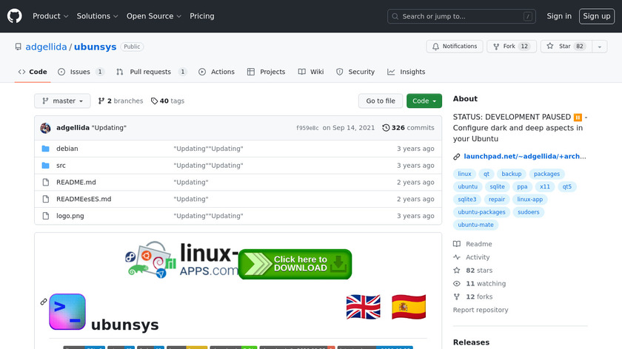The width and height of the screenshot is (622, 349).
Task: Click the Spain flag for Spanish
Action: (409, 306)
